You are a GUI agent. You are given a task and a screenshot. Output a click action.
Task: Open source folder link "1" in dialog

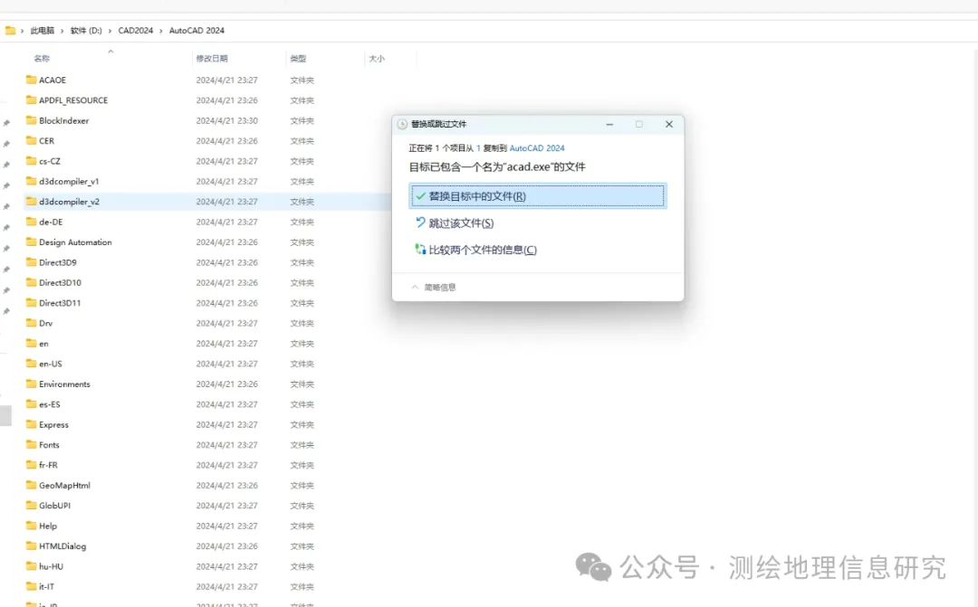478,148
